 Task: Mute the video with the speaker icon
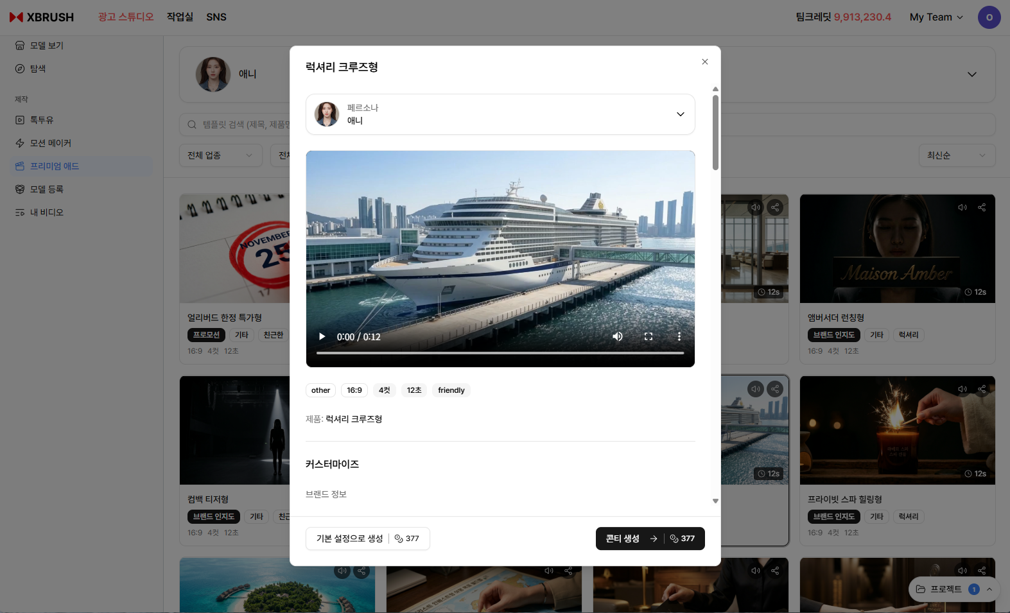click(618, 337)
